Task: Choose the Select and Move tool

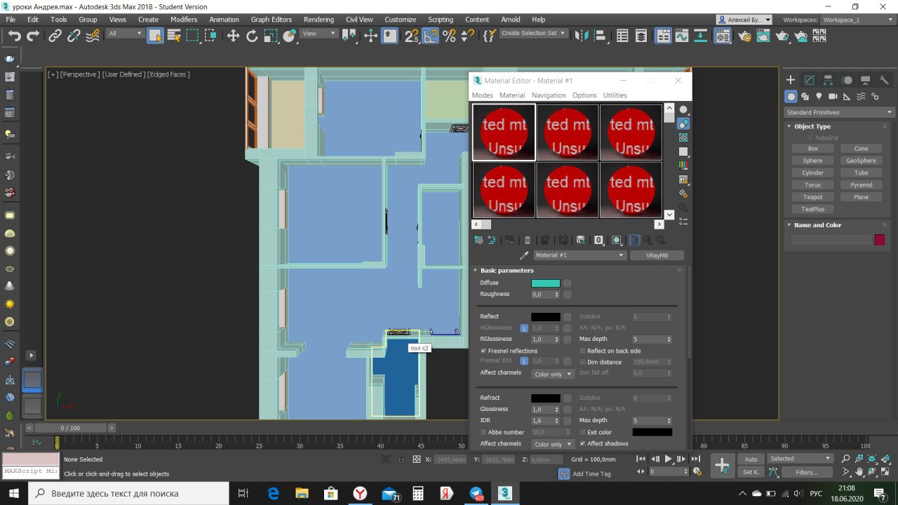Action: [x=233, y=36]
